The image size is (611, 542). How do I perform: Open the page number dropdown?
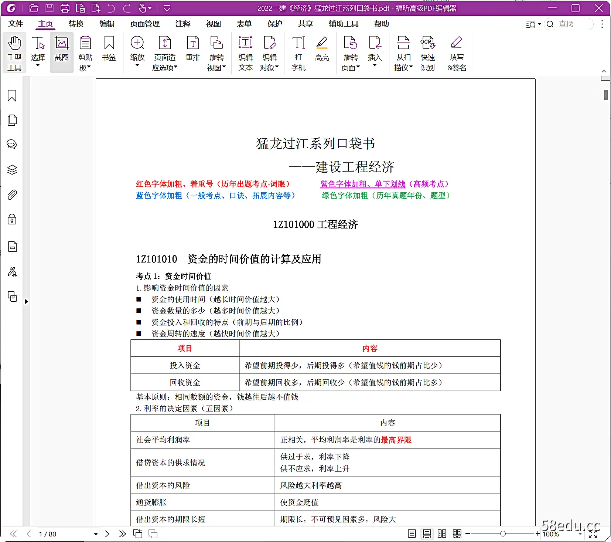[x=95, y=534]
